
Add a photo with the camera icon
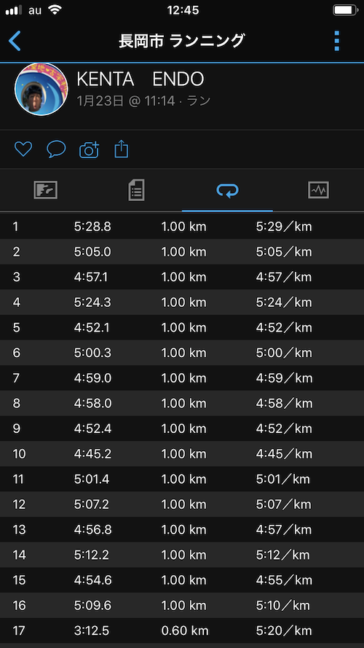click(89, 149)
